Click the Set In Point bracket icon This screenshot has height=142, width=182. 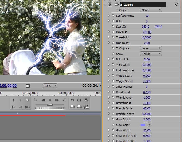pos(14,100)
